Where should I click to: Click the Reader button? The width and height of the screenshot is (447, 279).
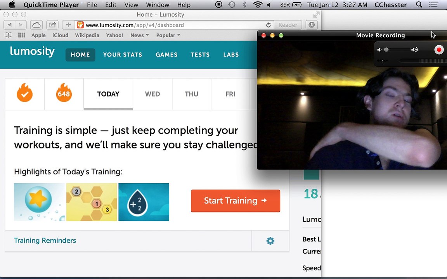click(x=288, y=25)
